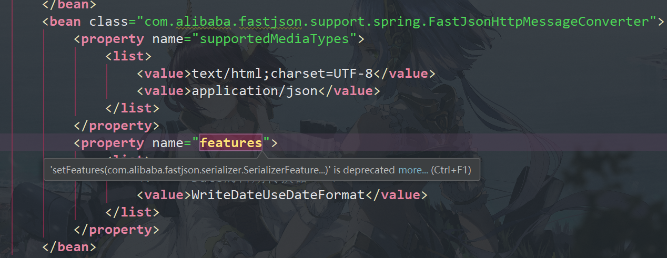Viewport: 667px width, 258px height.
Task: Click the 'supportedMediaTypes' property name value
Action: click(275, 39)
